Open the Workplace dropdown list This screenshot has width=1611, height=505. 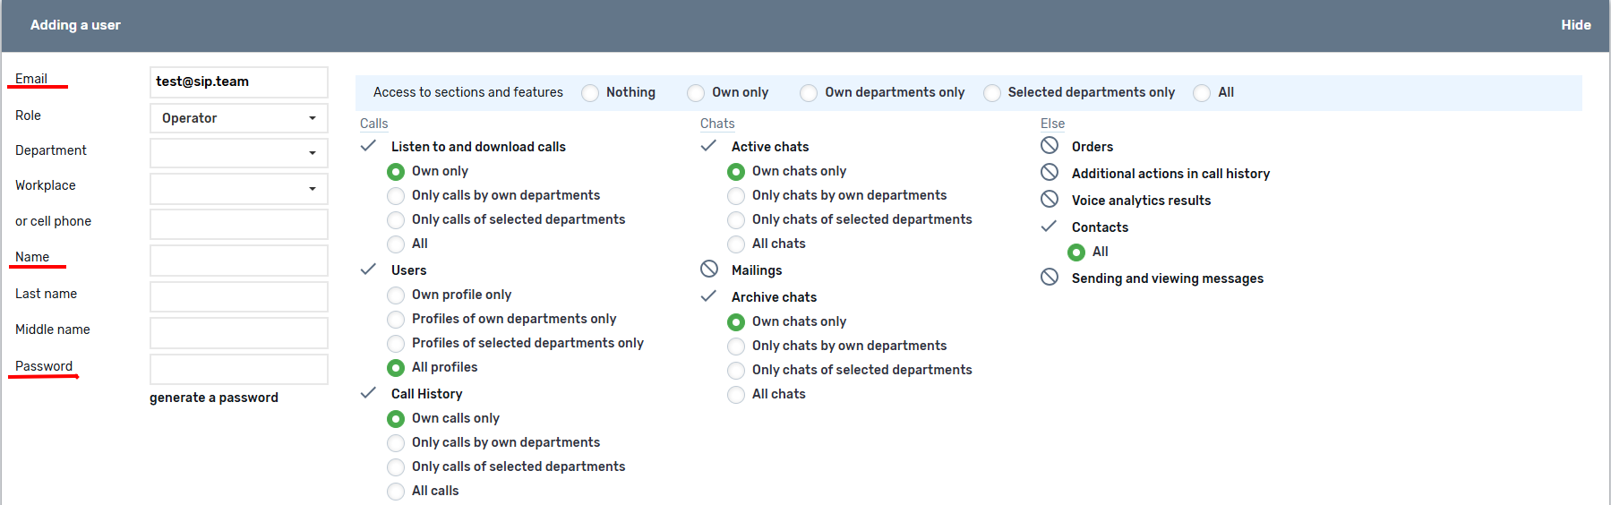pos(238,189)
